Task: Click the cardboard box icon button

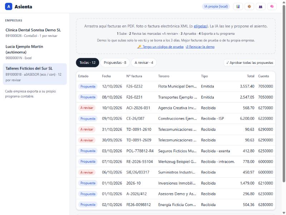Action: pos(249,6)
